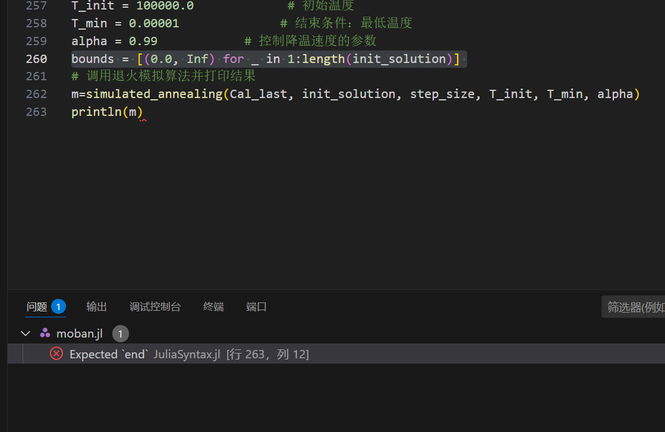Click the step_size argument in line 262

point(442,94)
